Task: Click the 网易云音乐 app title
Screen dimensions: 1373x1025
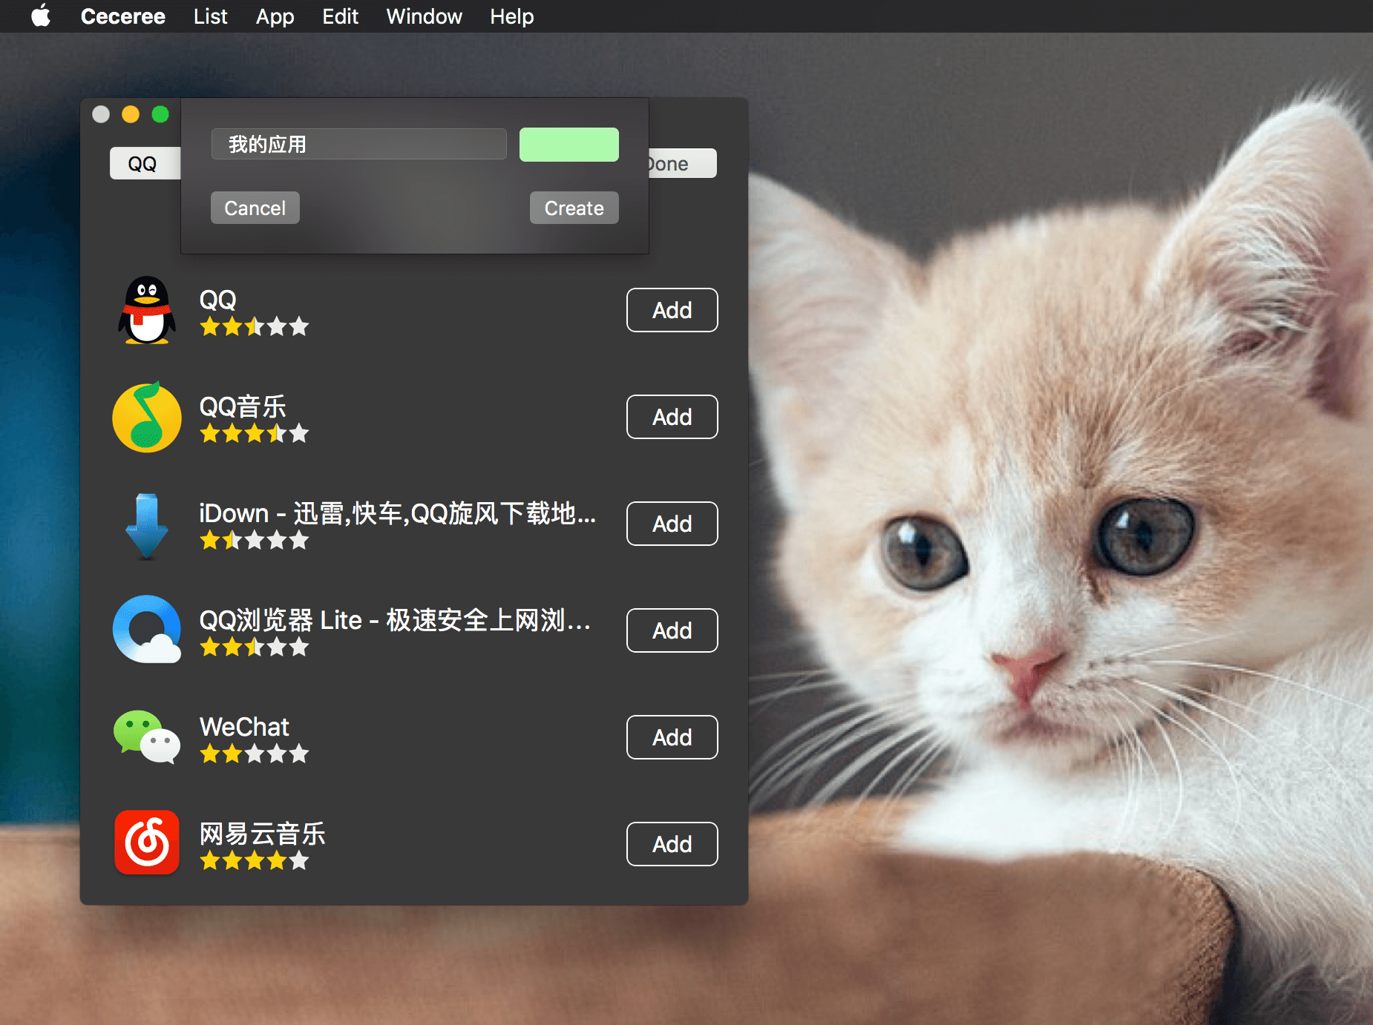Action: tap(262, 834)
